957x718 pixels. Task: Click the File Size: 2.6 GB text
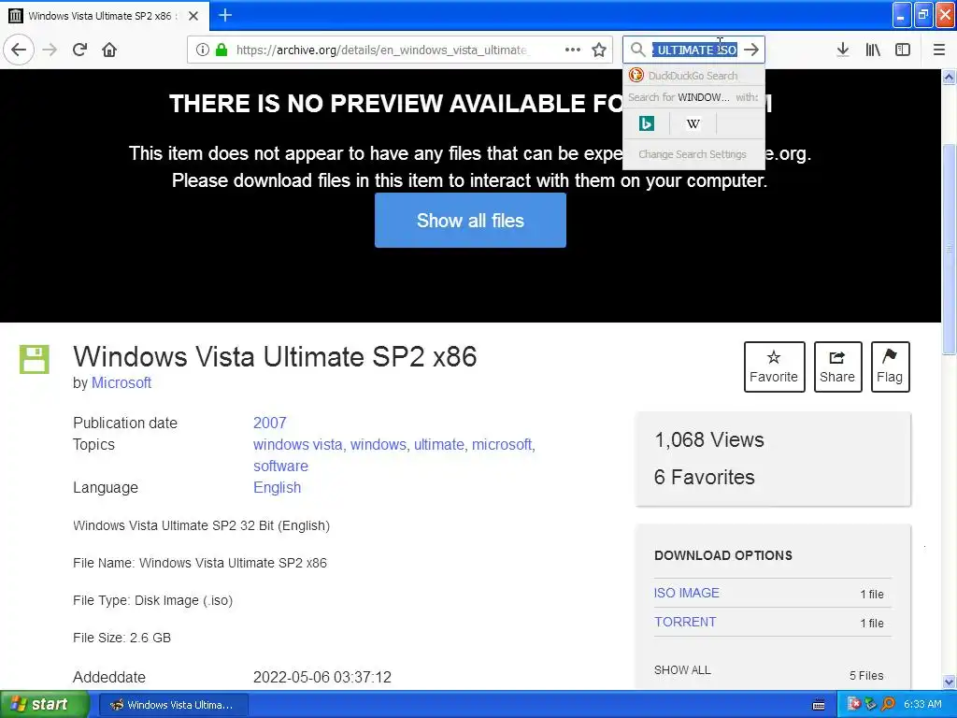click(122, 638)
